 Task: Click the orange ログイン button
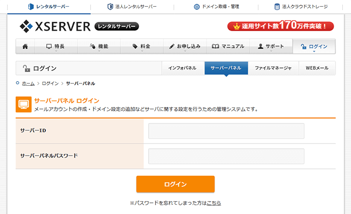point(175,184)
